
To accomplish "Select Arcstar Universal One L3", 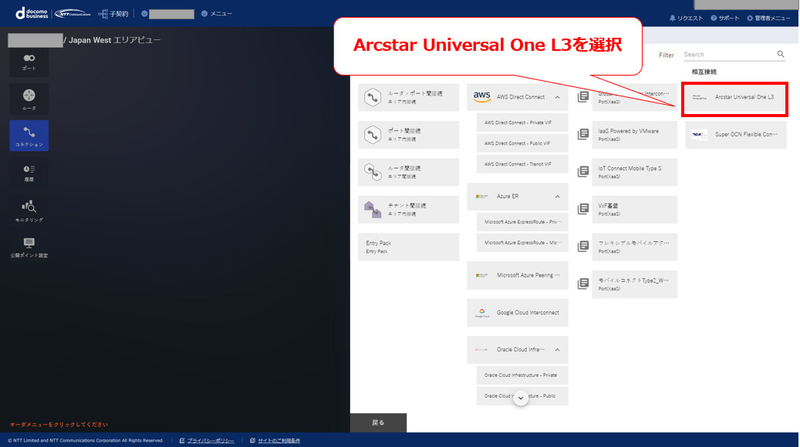I will pos(735,97).
